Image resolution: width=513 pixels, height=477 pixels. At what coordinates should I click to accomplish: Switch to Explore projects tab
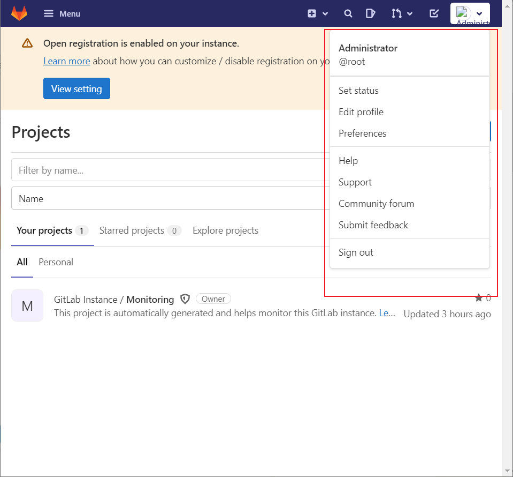pyautogui.click(x=225, y=230)
